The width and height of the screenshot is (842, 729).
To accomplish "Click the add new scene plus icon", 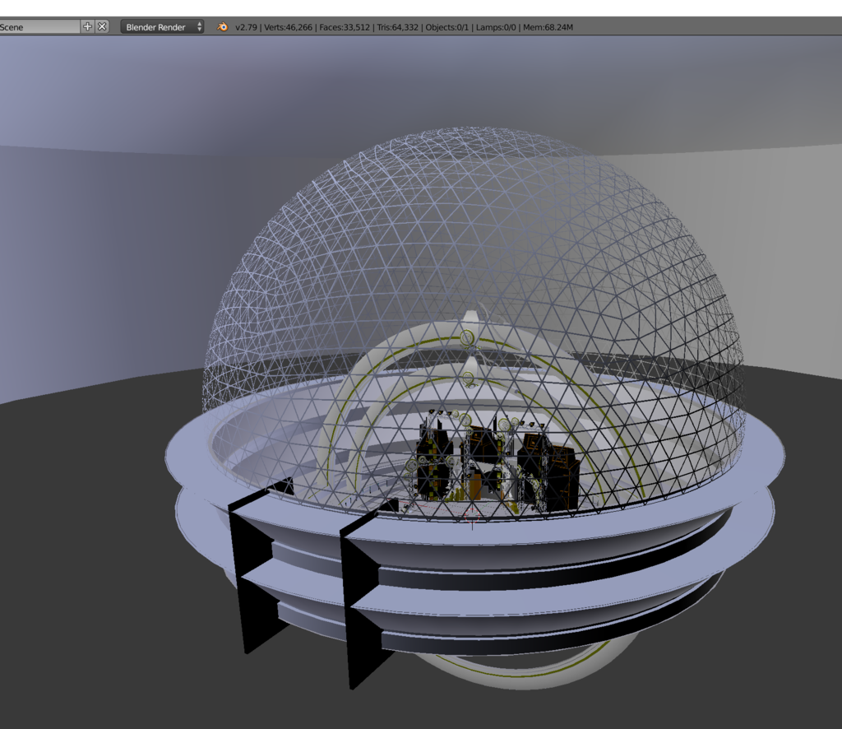I will pos(87,26).
